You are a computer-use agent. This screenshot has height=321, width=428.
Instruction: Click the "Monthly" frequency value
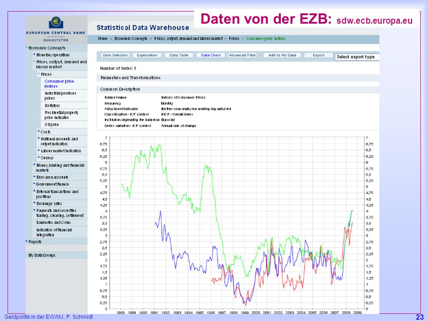[167, 103]
